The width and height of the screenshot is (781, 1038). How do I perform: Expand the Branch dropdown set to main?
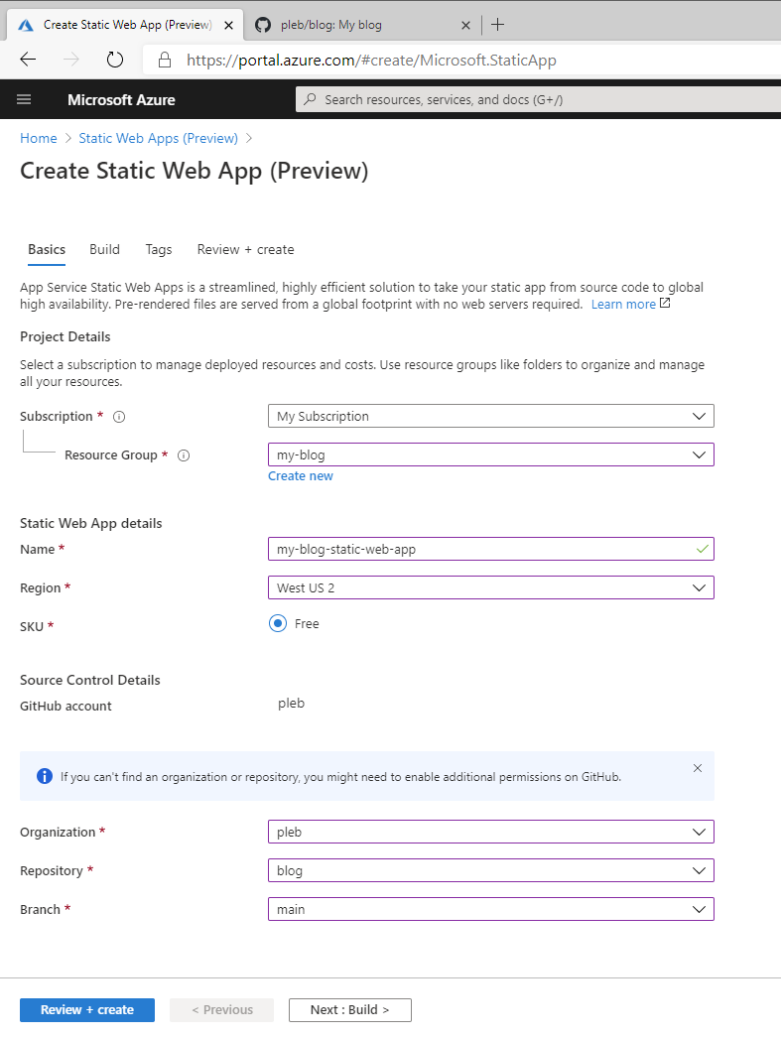(491, 909)
